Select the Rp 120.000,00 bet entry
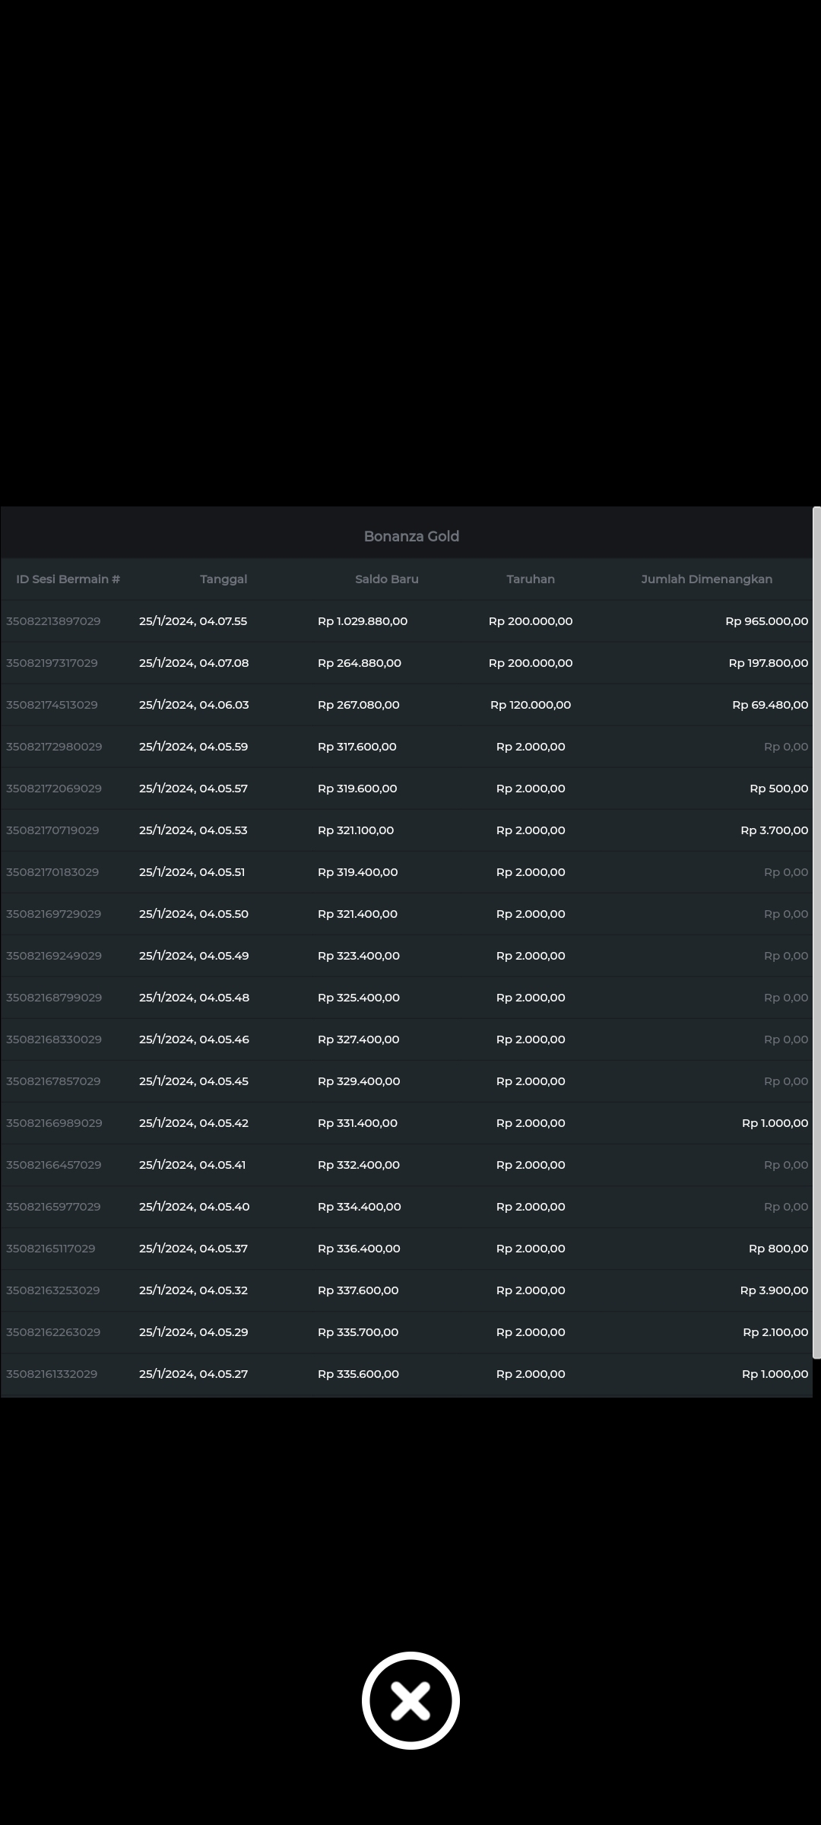 [x=531, y=705]
